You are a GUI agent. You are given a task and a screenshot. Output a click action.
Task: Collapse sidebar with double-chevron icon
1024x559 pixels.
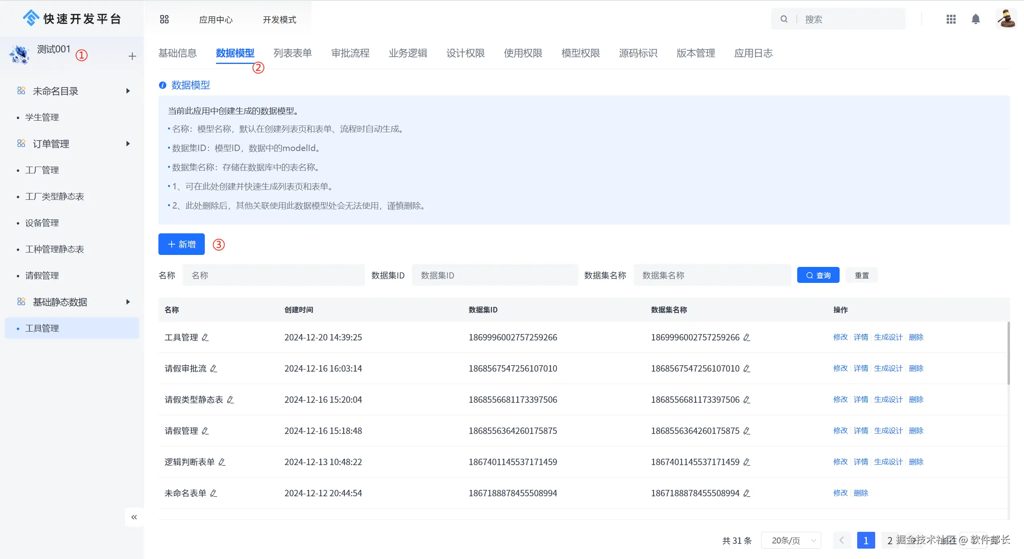134,517
